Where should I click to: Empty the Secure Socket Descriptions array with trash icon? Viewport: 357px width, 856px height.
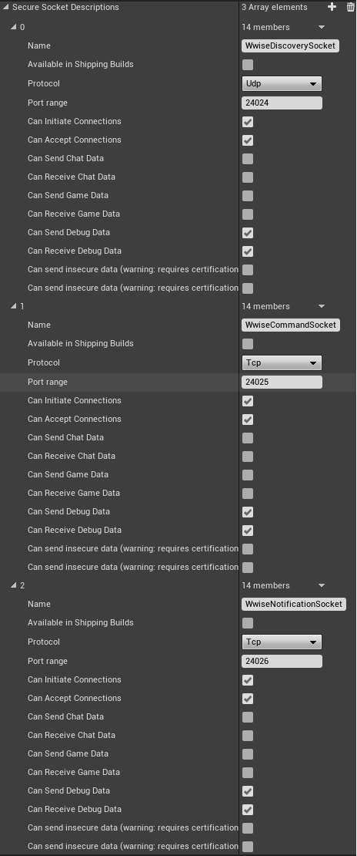350,7
